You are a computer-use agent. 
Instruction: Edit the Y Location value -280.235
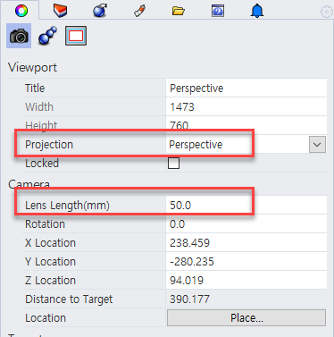tap(192, 262)
